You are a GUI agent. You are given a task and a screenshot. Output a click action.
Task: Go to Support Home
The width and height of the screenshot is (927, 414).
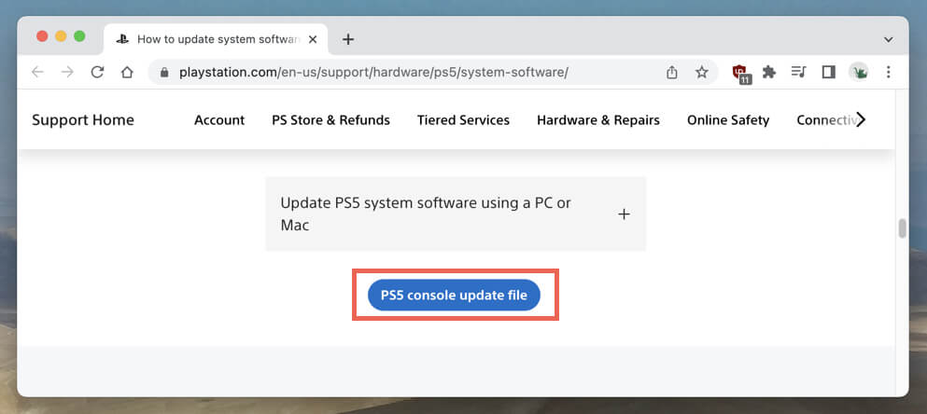tap(83, 119)
